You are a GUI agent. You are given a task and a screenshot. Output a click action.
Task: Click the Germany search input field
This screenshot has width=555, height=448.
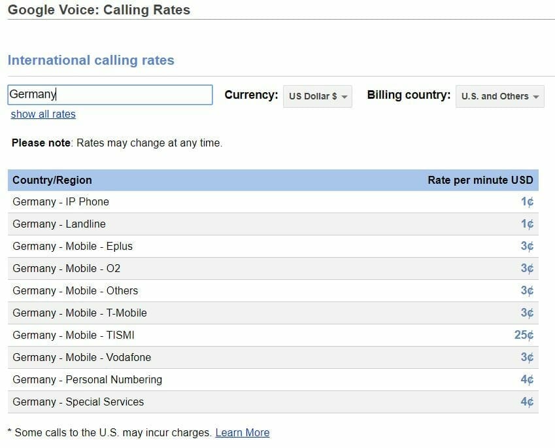click(x=110, y=95)
